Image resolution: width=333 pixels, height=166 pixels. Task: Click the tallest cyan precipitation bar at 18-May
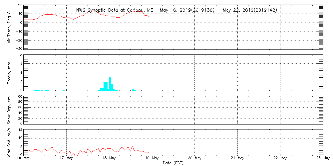pos(110,84)
